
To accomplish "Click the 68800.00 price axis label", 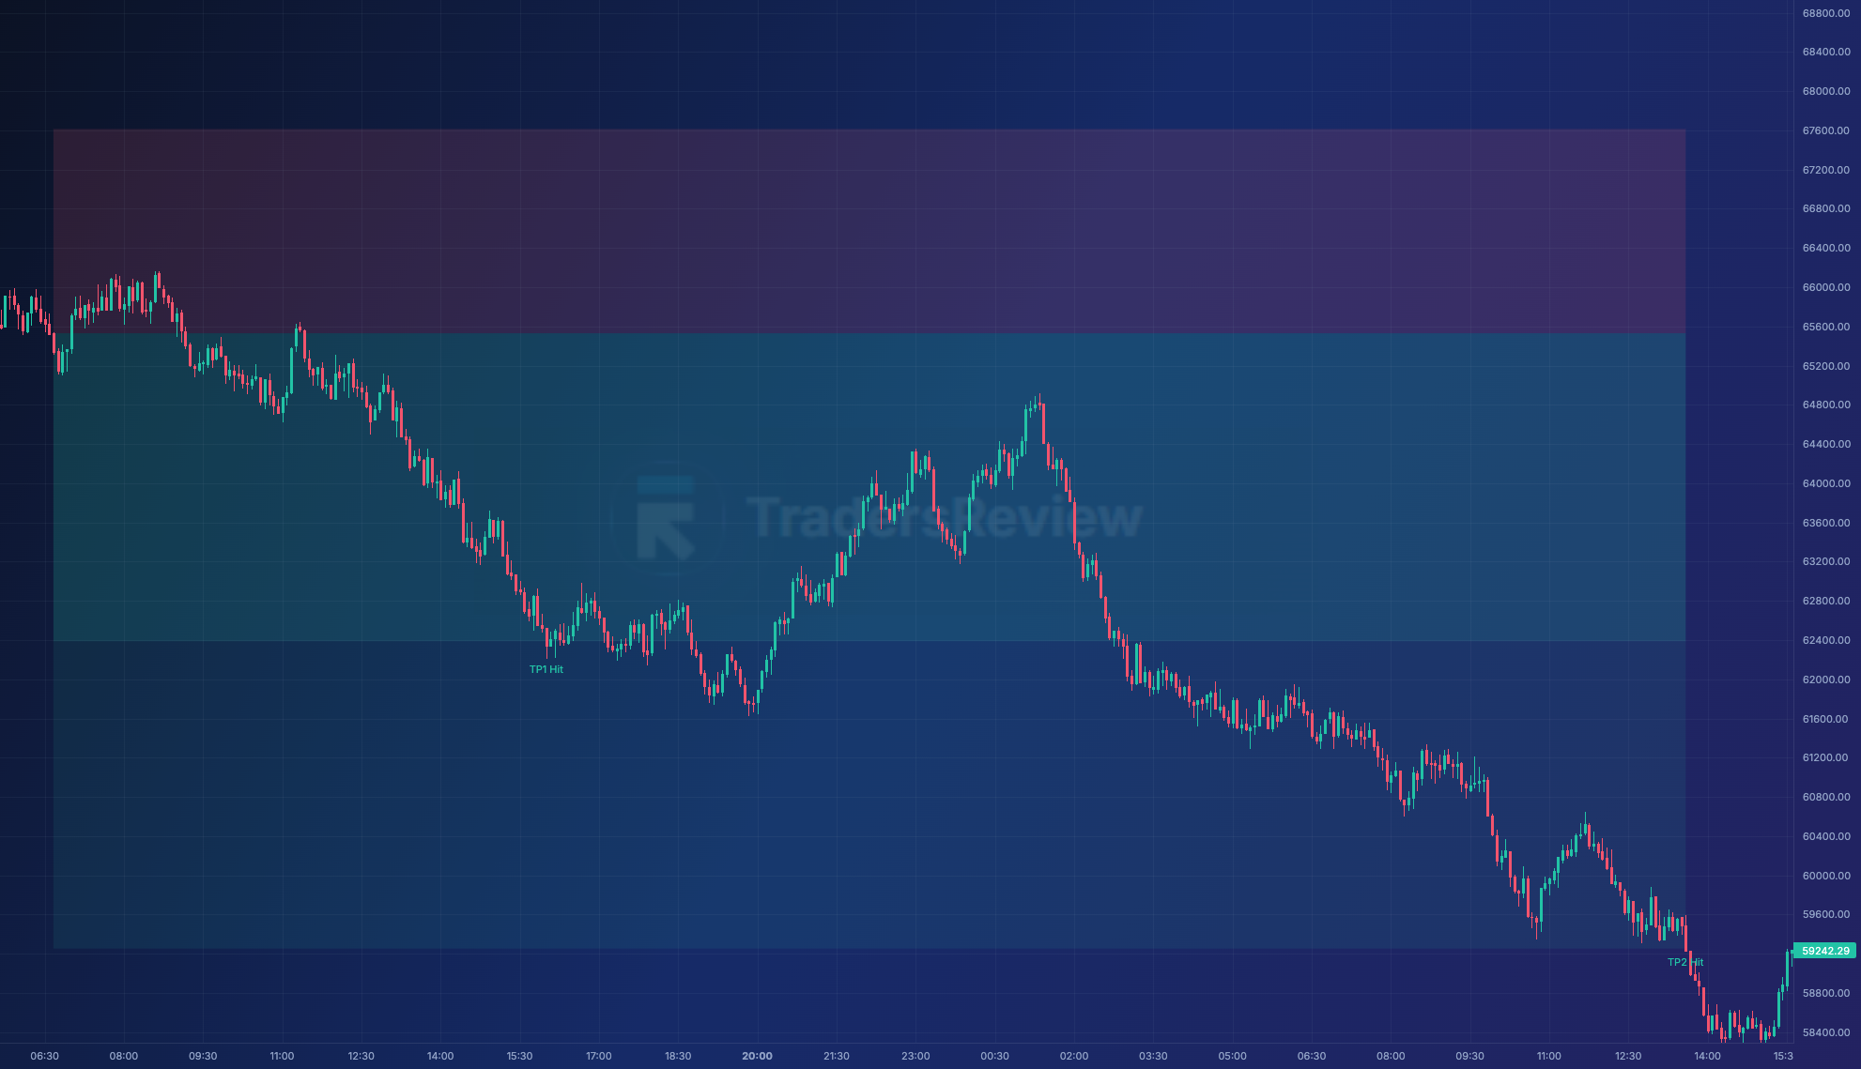I will (1826, 13).
